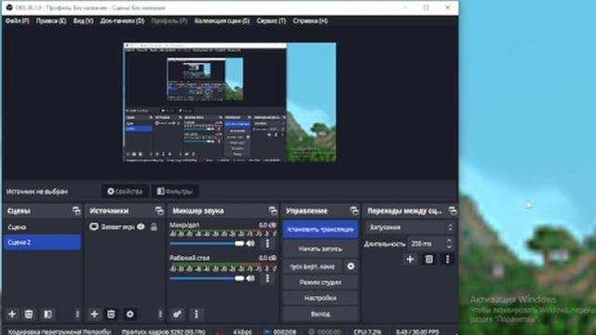Click the Источник не выбран label
596x335 pixels.
[37, 192]
